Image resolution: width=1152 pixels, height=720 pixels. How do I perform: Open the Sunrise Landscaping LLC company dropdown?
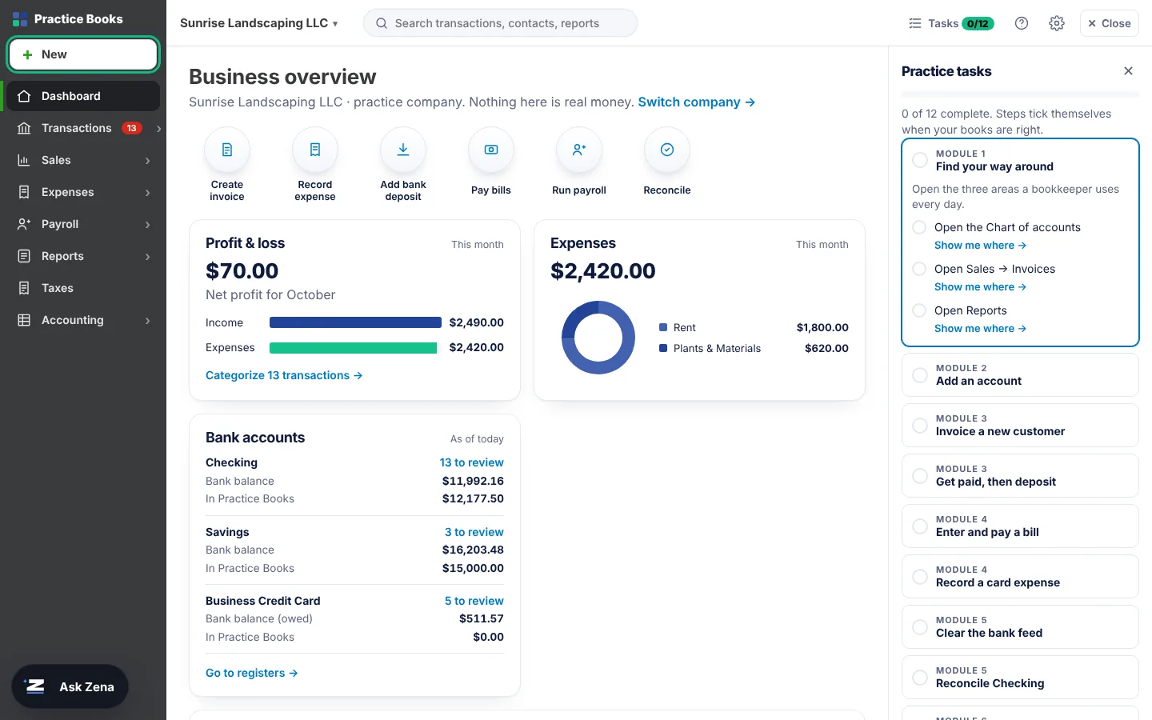pos(259,23)
